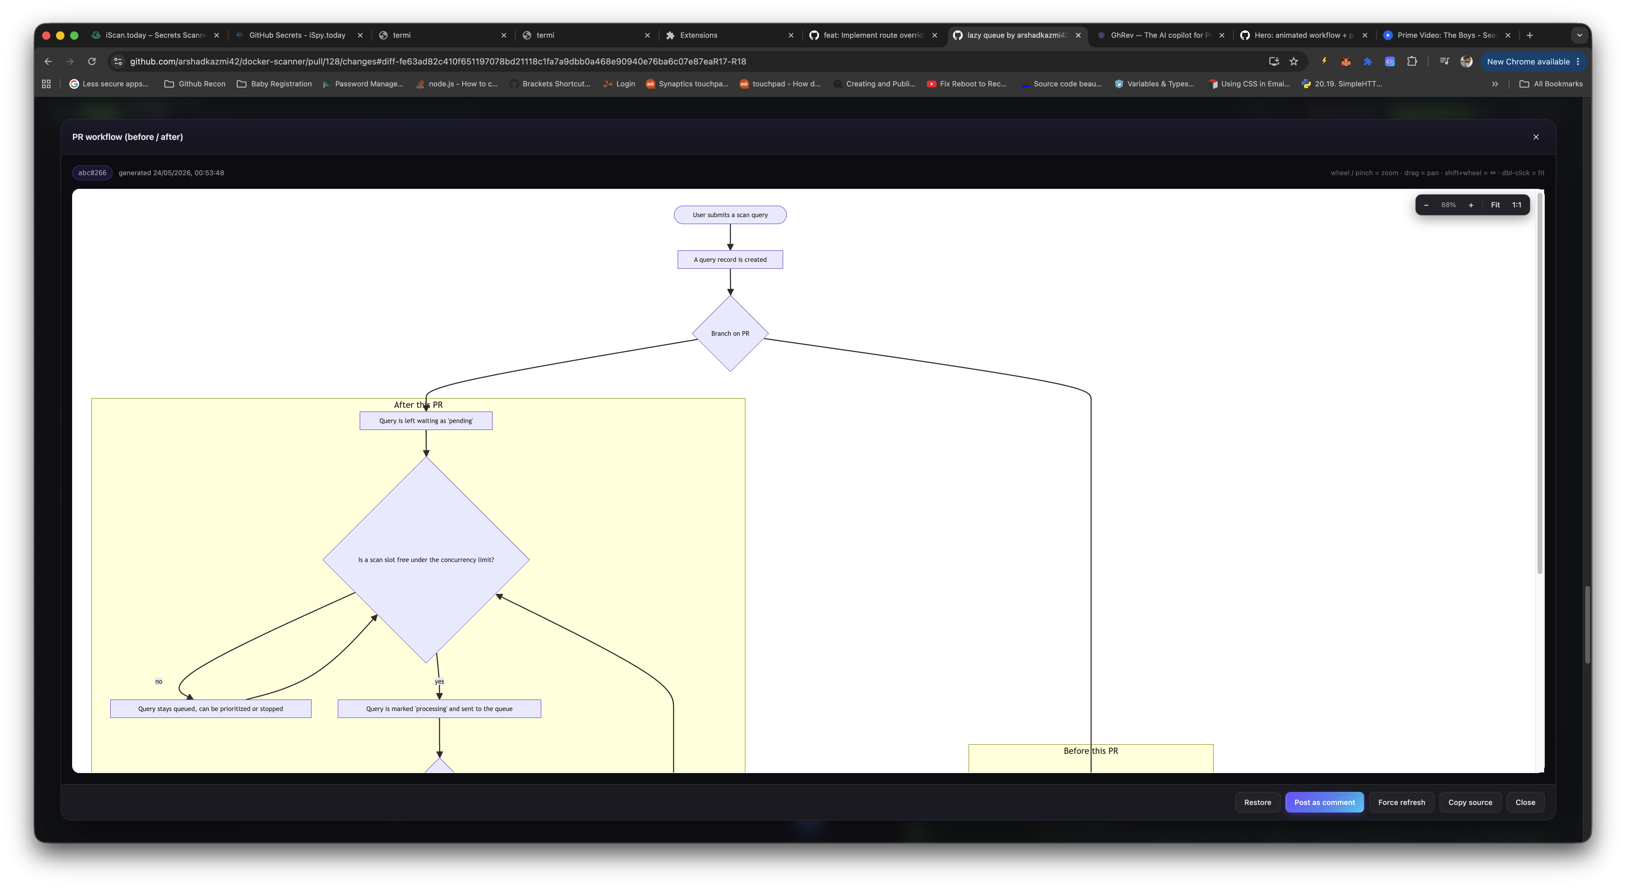This screenshot has height=888, width=1626.
Task: Open the Brackets Shortcut bookmark
Action: pyautogui.click(x=550, y=84)
